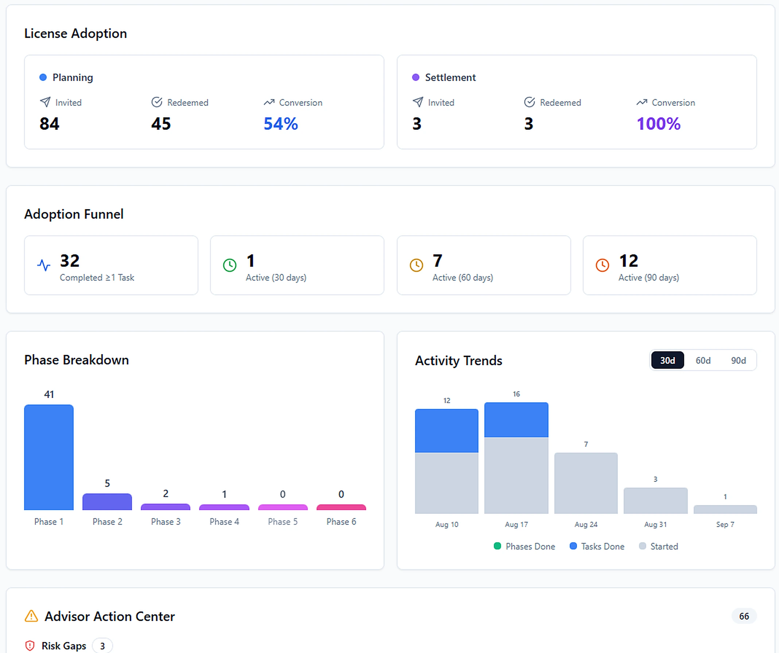Click the Planning redeemed count 45

161,124
